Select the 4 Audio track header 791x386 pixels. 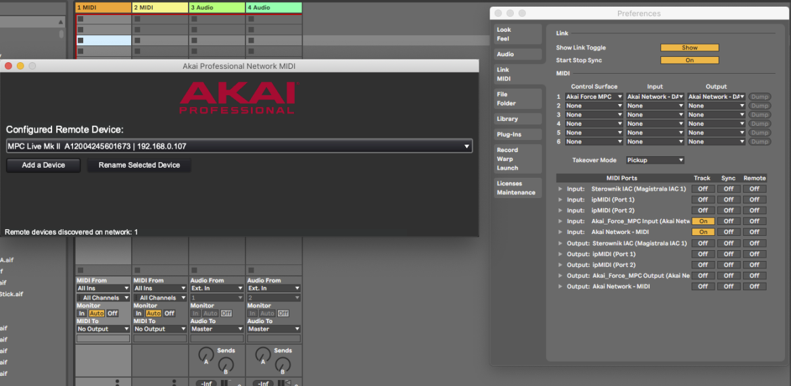(x=274, y=7)
